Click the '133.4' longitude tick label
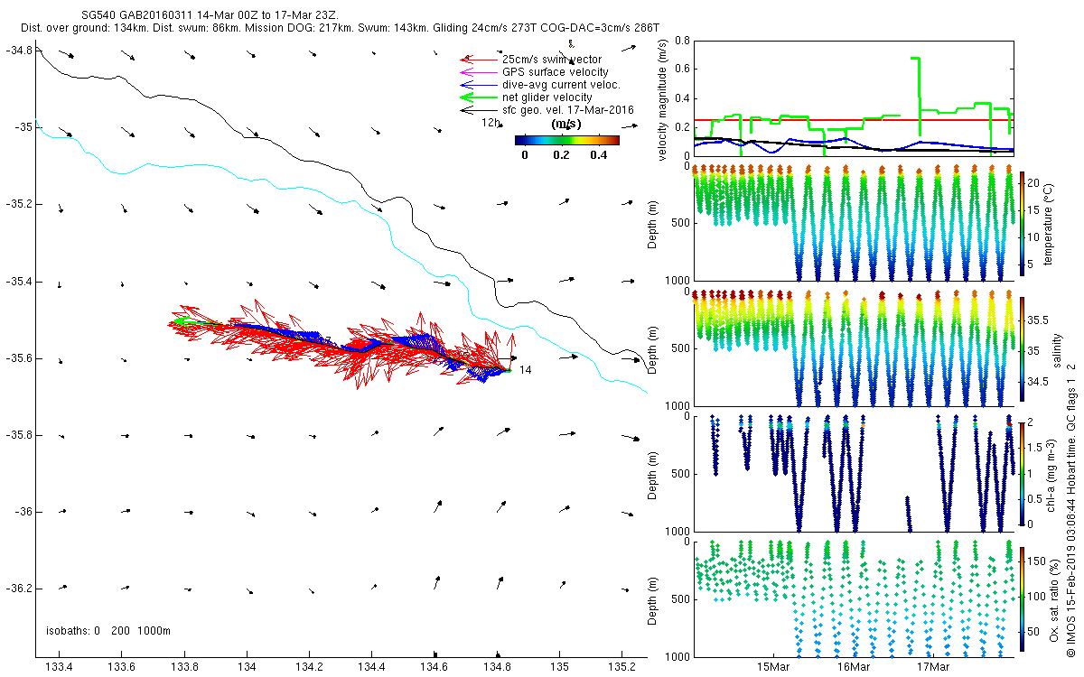Image resolution: width=1084 pixels, height=677 pixels. pyautogui.click(x=59, y=668)
